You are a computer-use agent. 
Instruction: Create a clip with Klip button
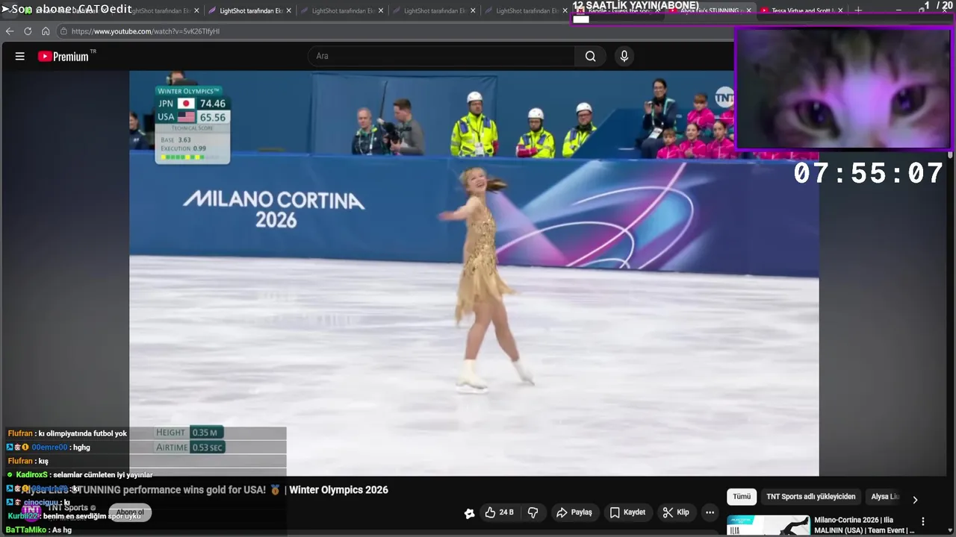pos(676,512)
